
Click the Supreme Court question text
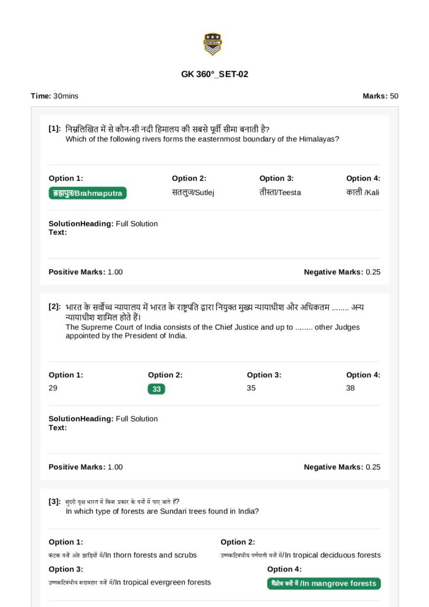point(212,331)
